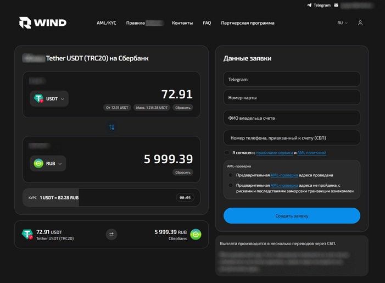Open the Правила menu item
Screen dimensions: 385x283
coord(135,23)
